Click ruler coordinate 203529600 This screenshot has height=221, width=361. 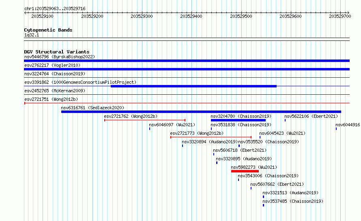point(290,16)
